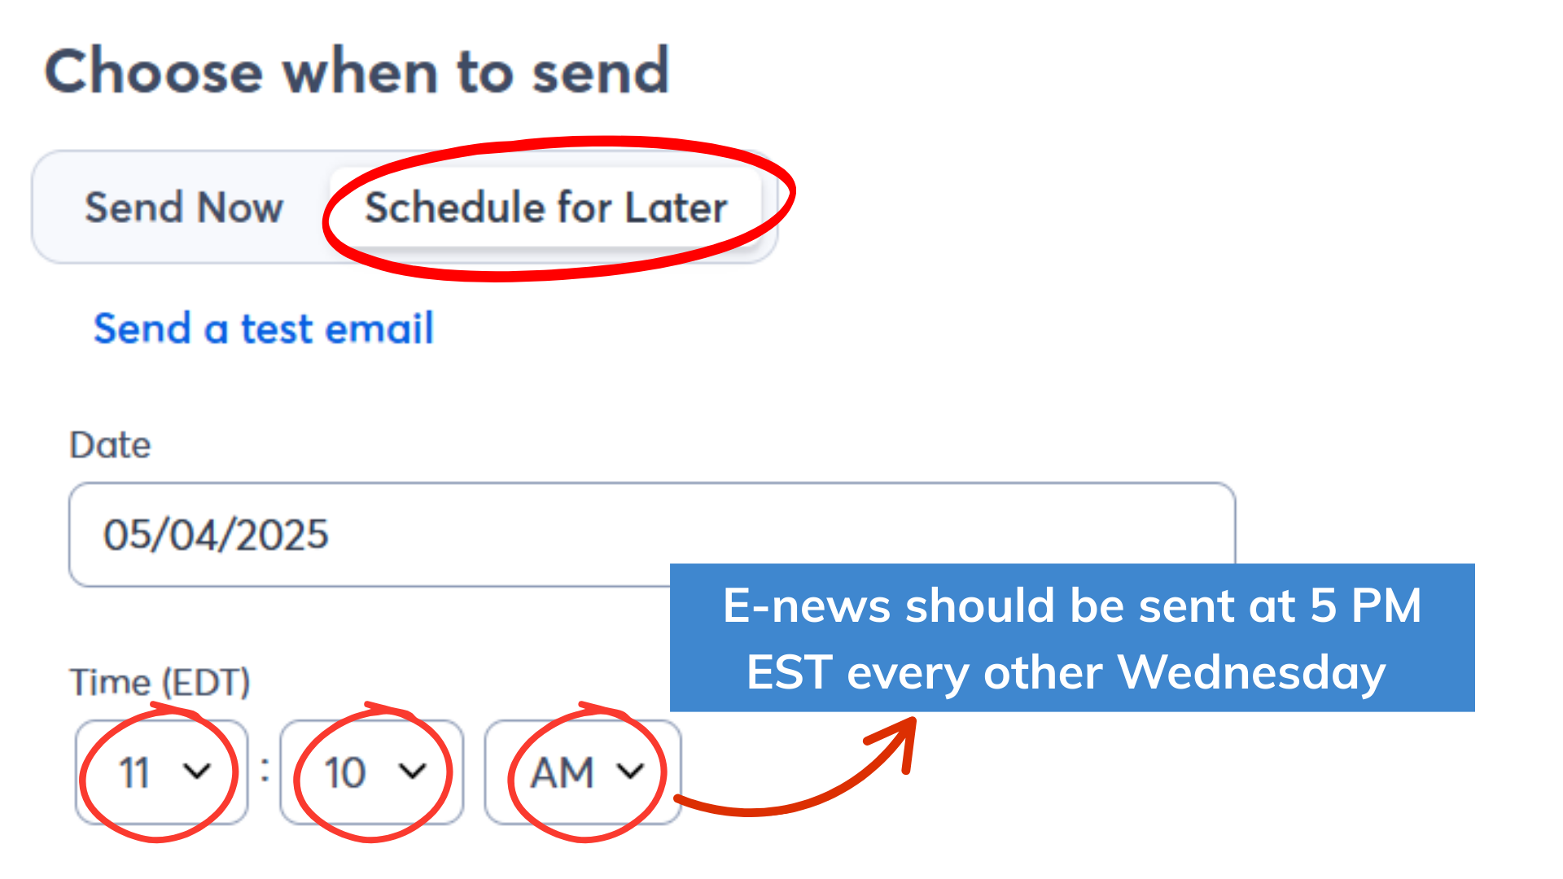
Task: Click the Date label above the field
Action: [x=110, y=445]
